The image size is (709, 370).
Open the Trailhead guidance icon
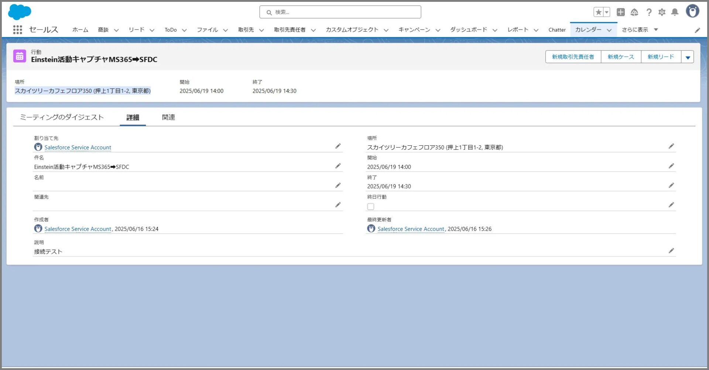point(634,12)
